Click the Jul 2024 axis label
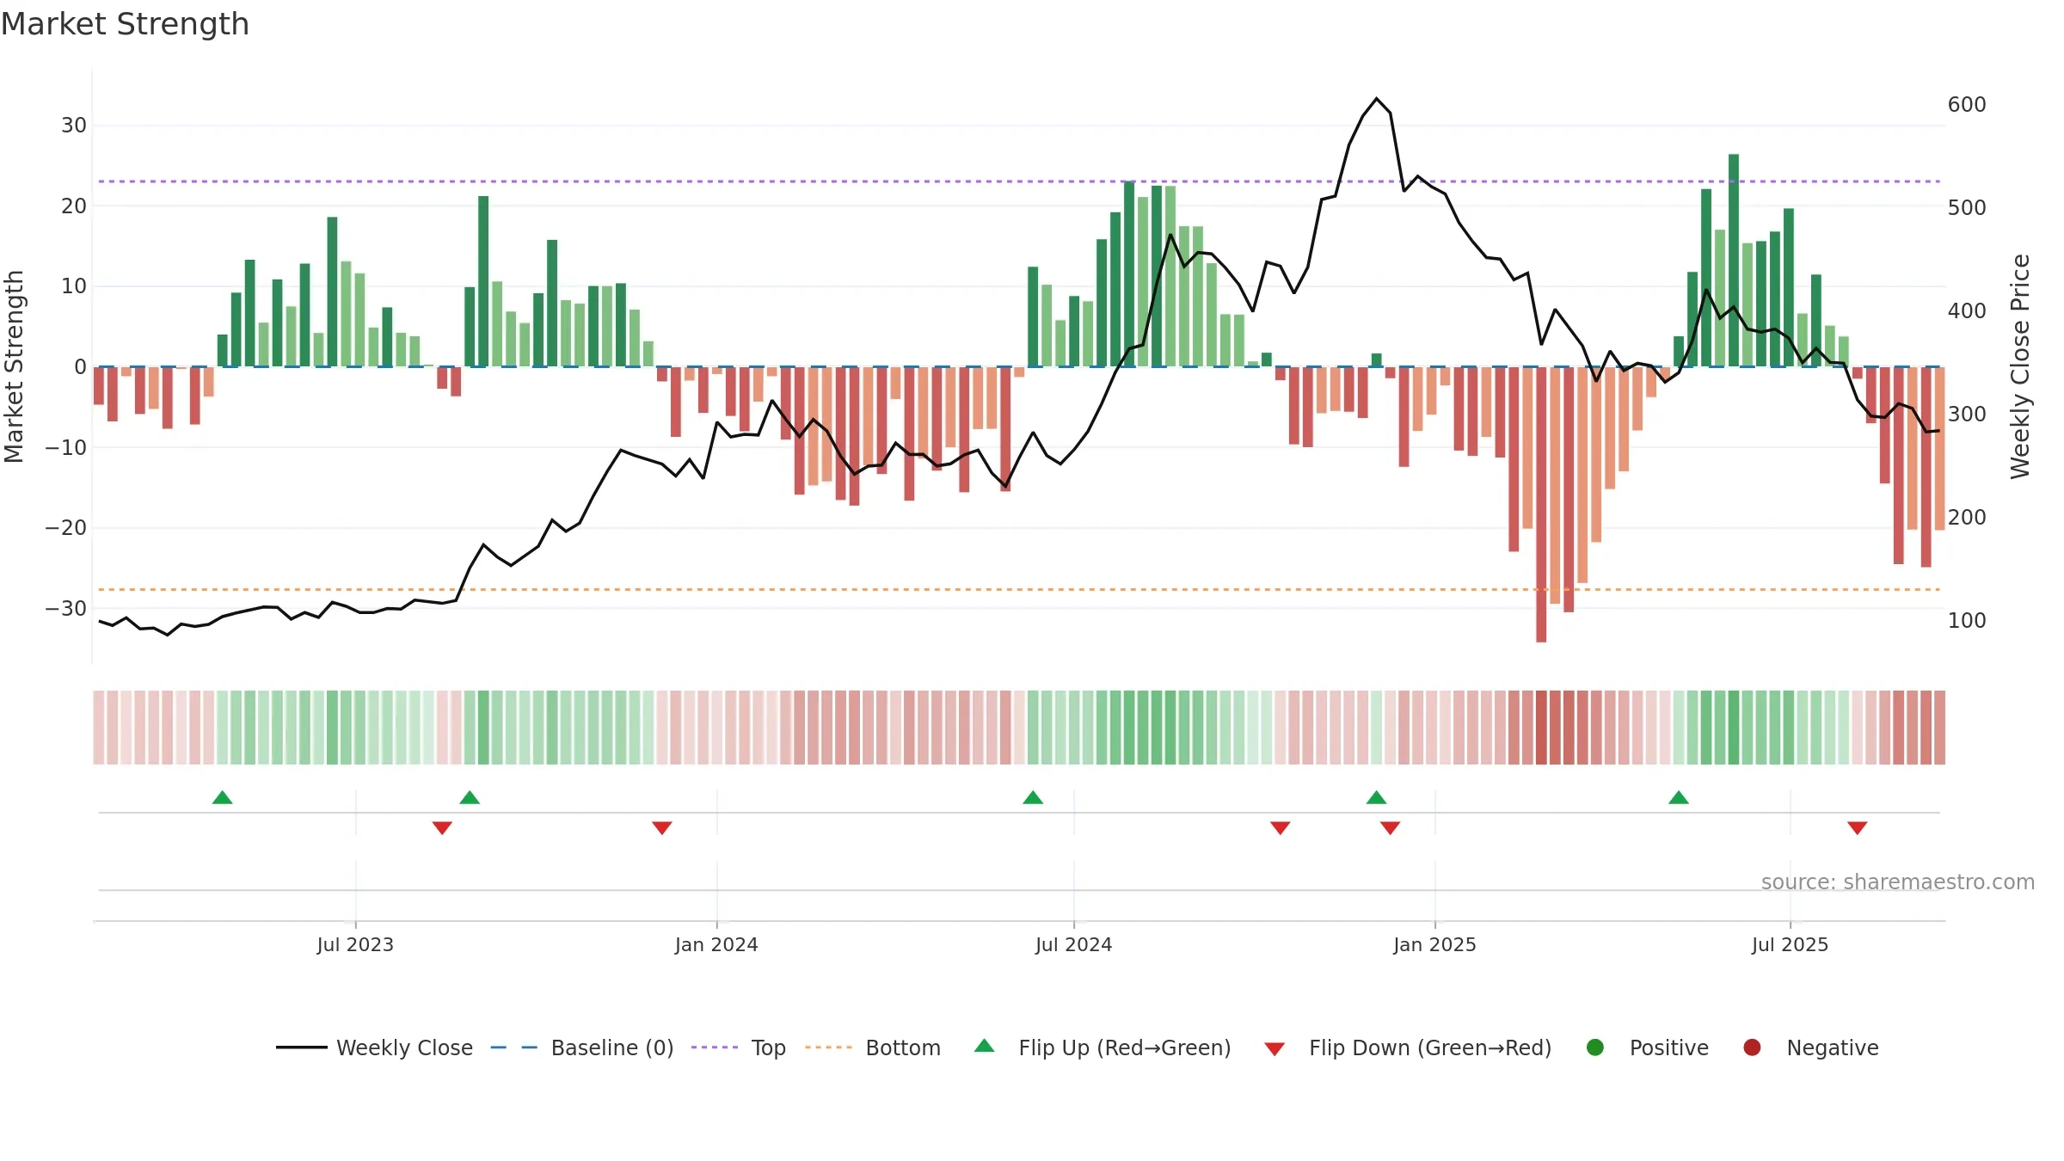The image size is (2064, 1161). 1074,944
